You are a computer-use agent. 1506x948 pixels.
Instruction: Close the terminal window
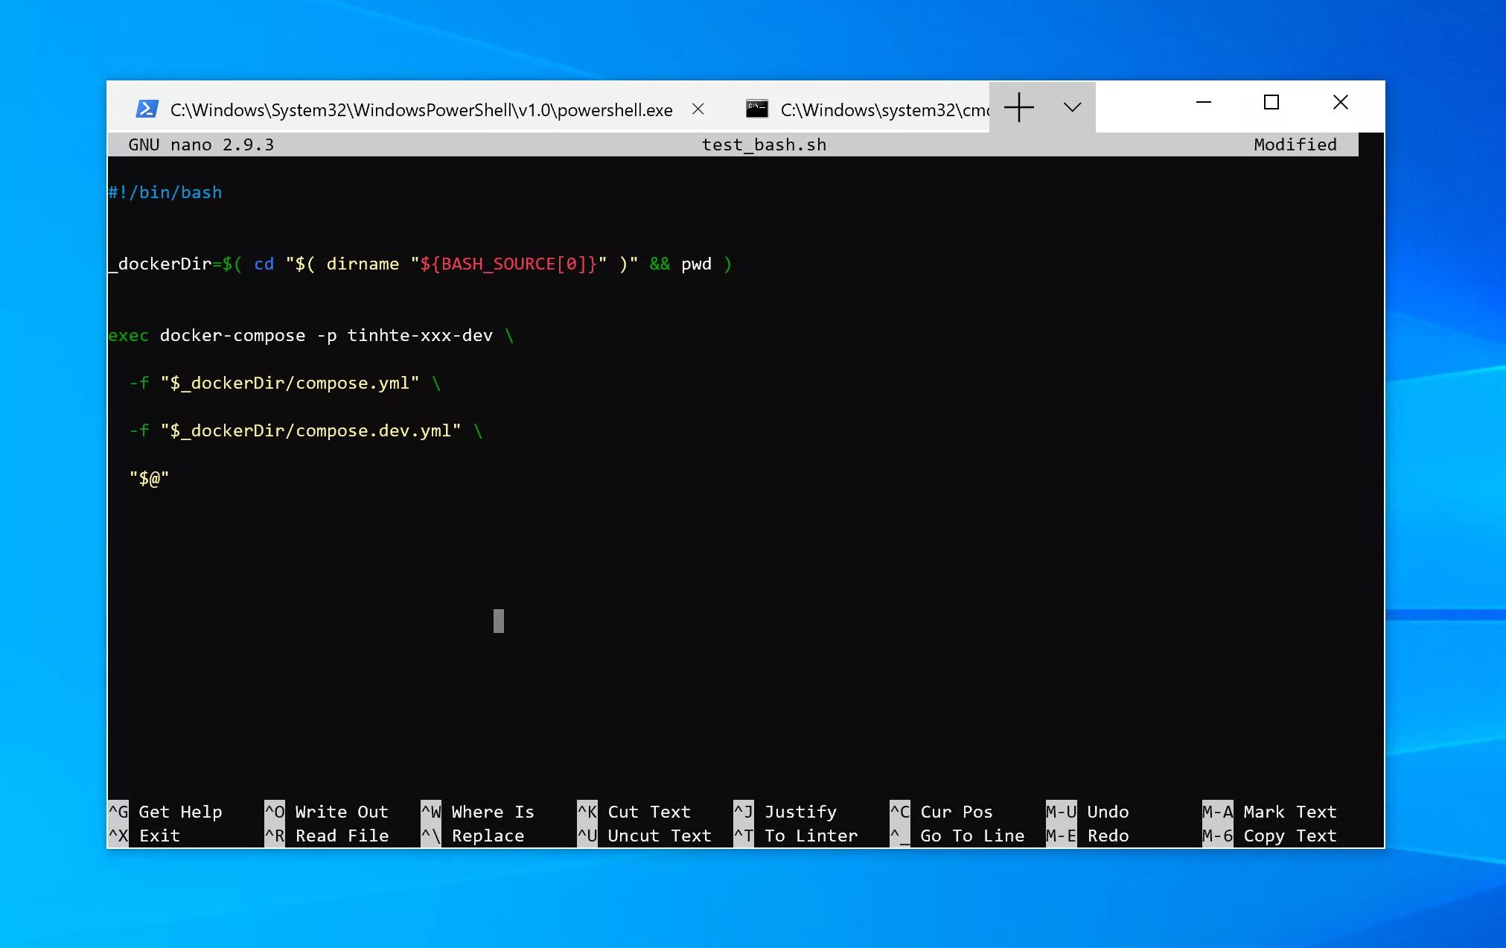coord(1340,103)
